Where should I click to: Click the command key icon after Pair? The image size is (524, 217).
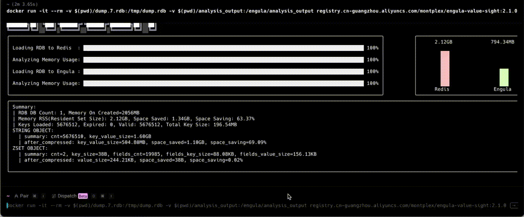point(34,196)
